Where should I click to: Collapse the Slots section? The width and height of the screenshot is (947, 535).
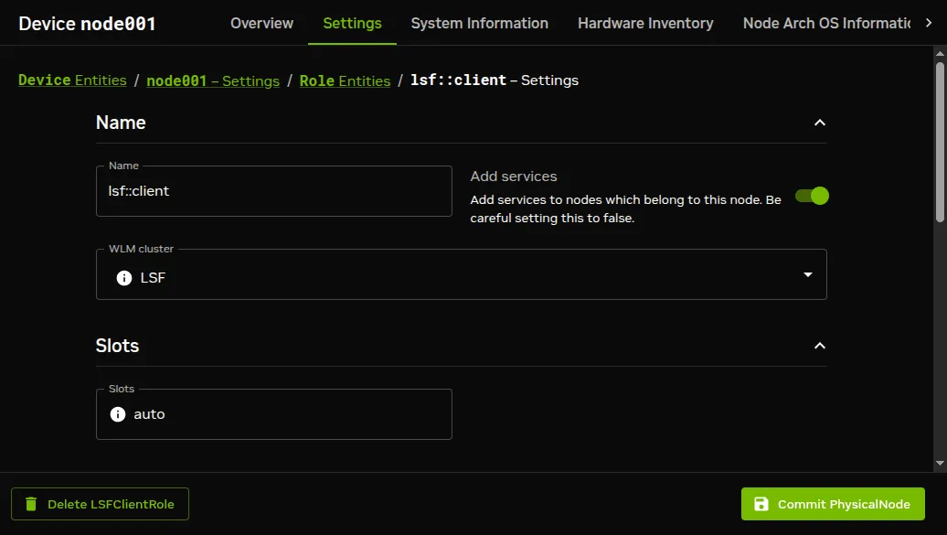tap(820, 346)
